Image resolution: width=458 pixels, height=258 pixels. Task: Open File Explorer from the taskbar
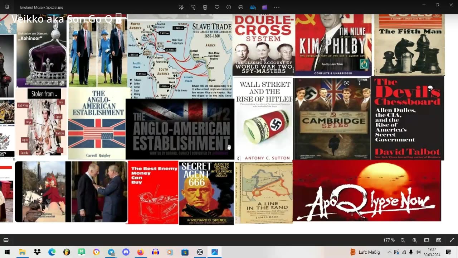(x=22, y=252)
